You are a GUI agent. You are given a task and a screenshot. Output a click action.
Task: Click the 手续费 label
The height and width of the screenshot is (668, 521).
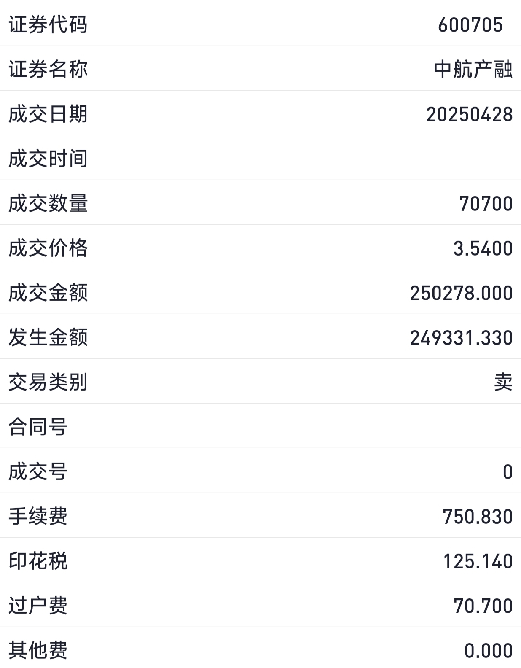tap(38, 516)
